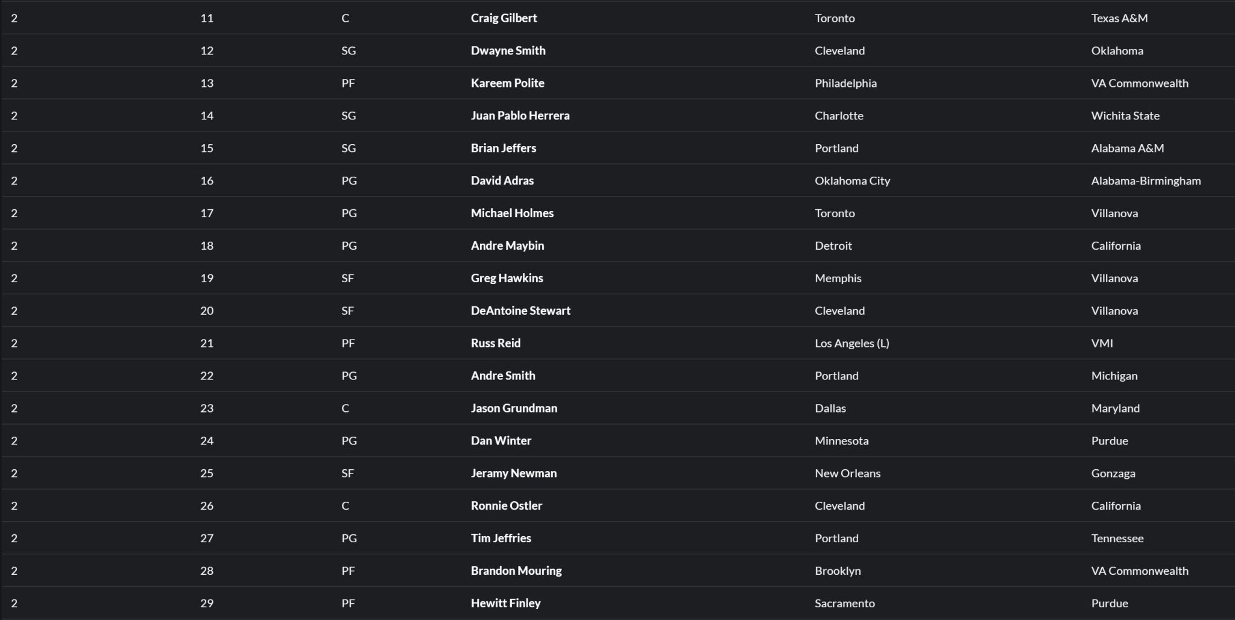The width and height of the screenshot is (1235, 620).
Task: Click the Los Angeles (L) team entry
Action: [x=851, y=344]
